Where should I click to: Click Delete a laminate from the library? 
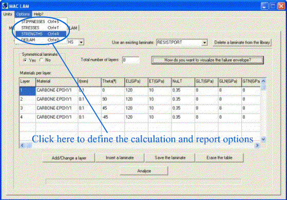pyautogui.click(x=242, y=42)
